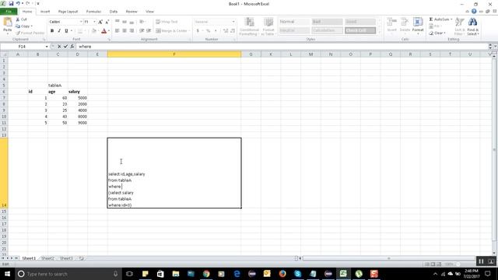Cancel formula bar entry with X
Viewport: 498px width, 280px height.
pos(59,47)
